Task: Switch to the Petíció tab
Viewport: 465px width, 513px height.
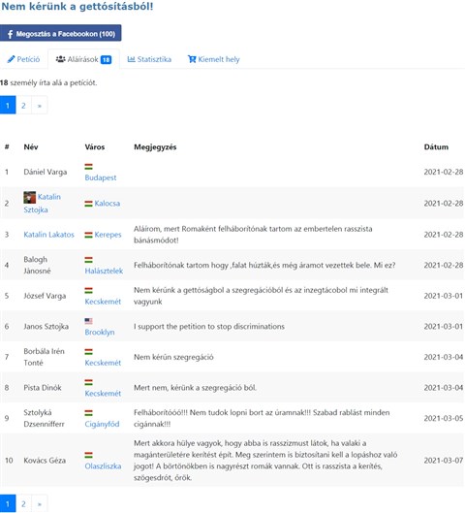Action: [24, 59]
